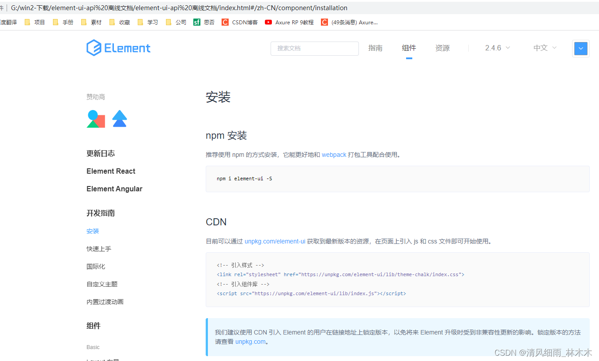Click the 搜索文档 search input field
Viewport: 599px width, 361px height.
[314, 48]
